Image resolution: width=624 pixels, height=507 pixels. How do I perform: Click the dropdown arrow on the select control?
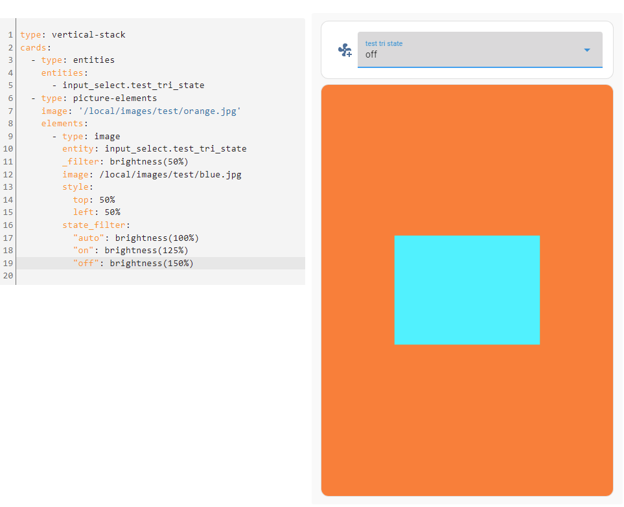(587, 50)
